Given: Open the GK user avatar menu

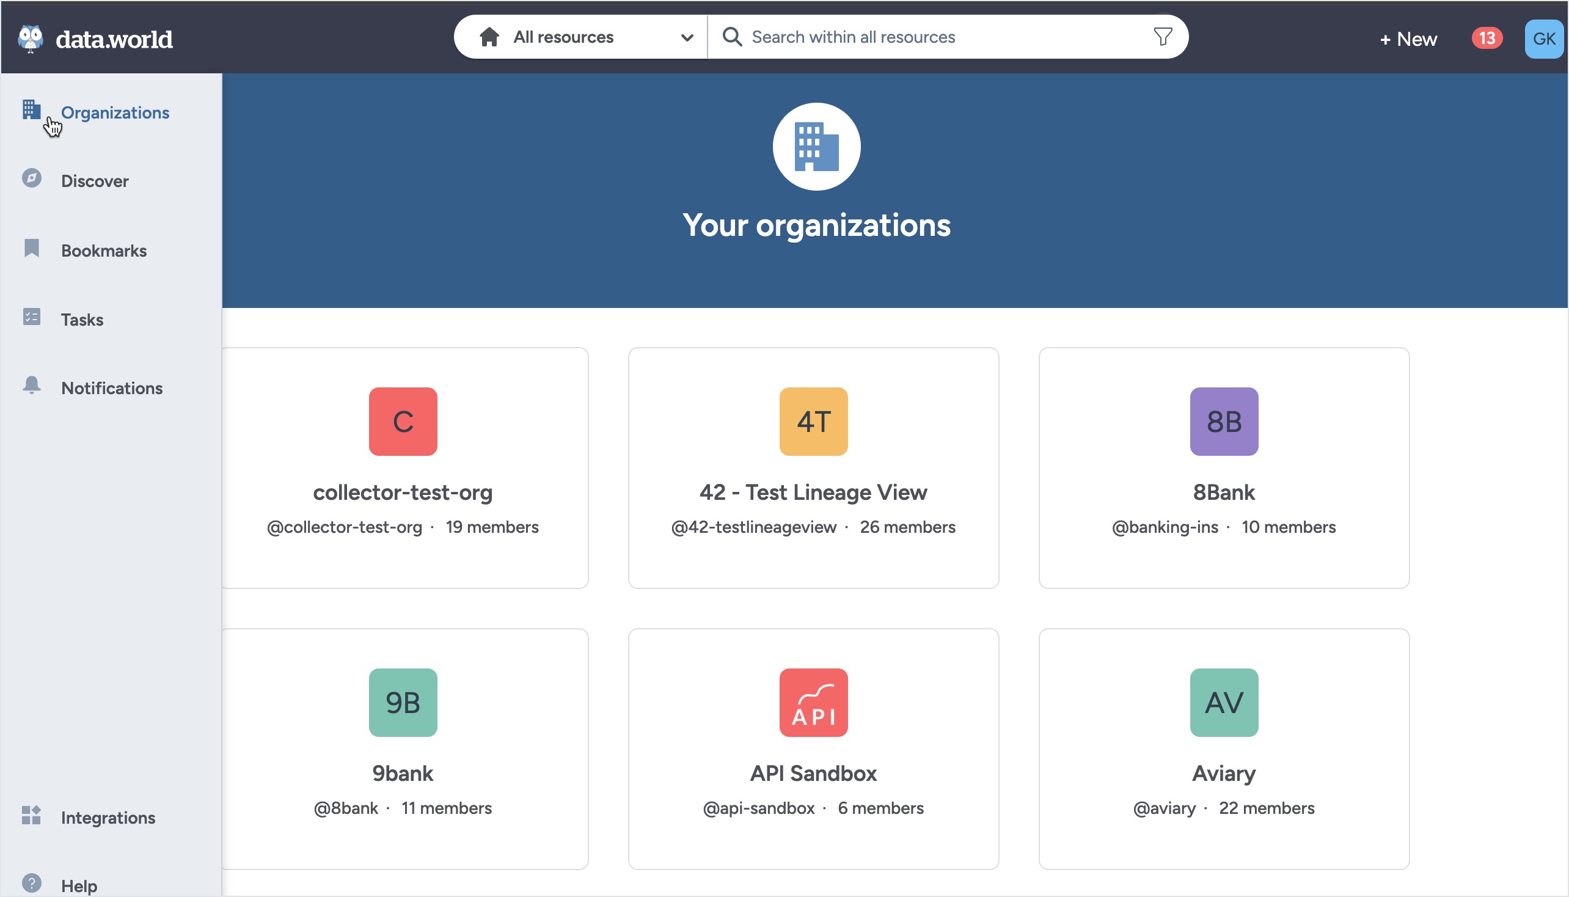Looking at the screenshot, I should coord(1543,39).
